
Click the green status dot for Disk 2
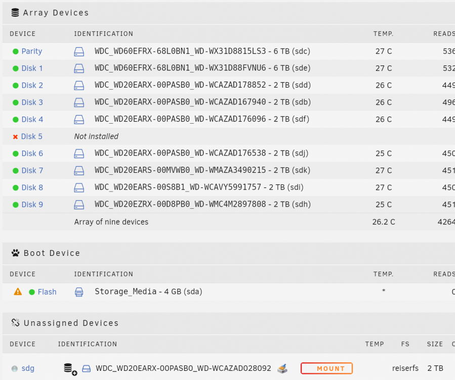pos(16,86)
